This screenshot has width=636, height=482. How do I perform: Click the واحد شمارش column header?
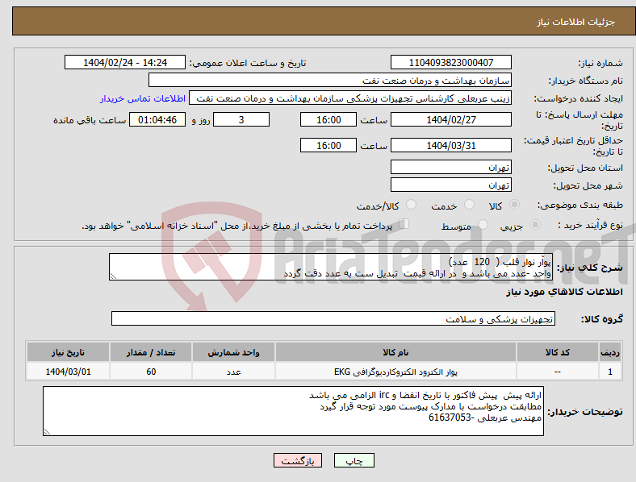233,352
